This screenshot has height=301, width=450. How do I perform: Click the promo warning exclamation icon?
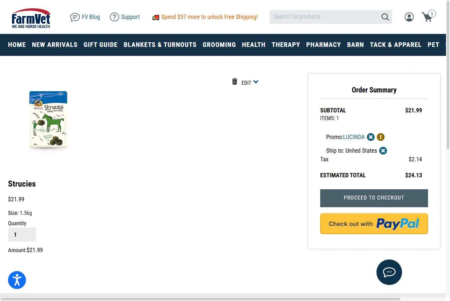[x=381, y=137]
